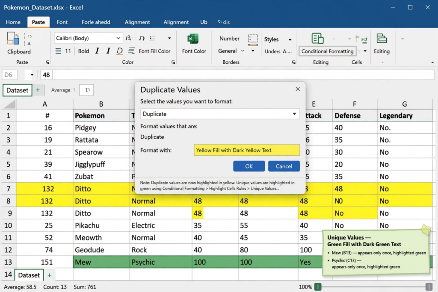This screenshot has height=292, width=438.
Task: Open the Duplicate selection dropdown in dialog
Action: point(220,114)
